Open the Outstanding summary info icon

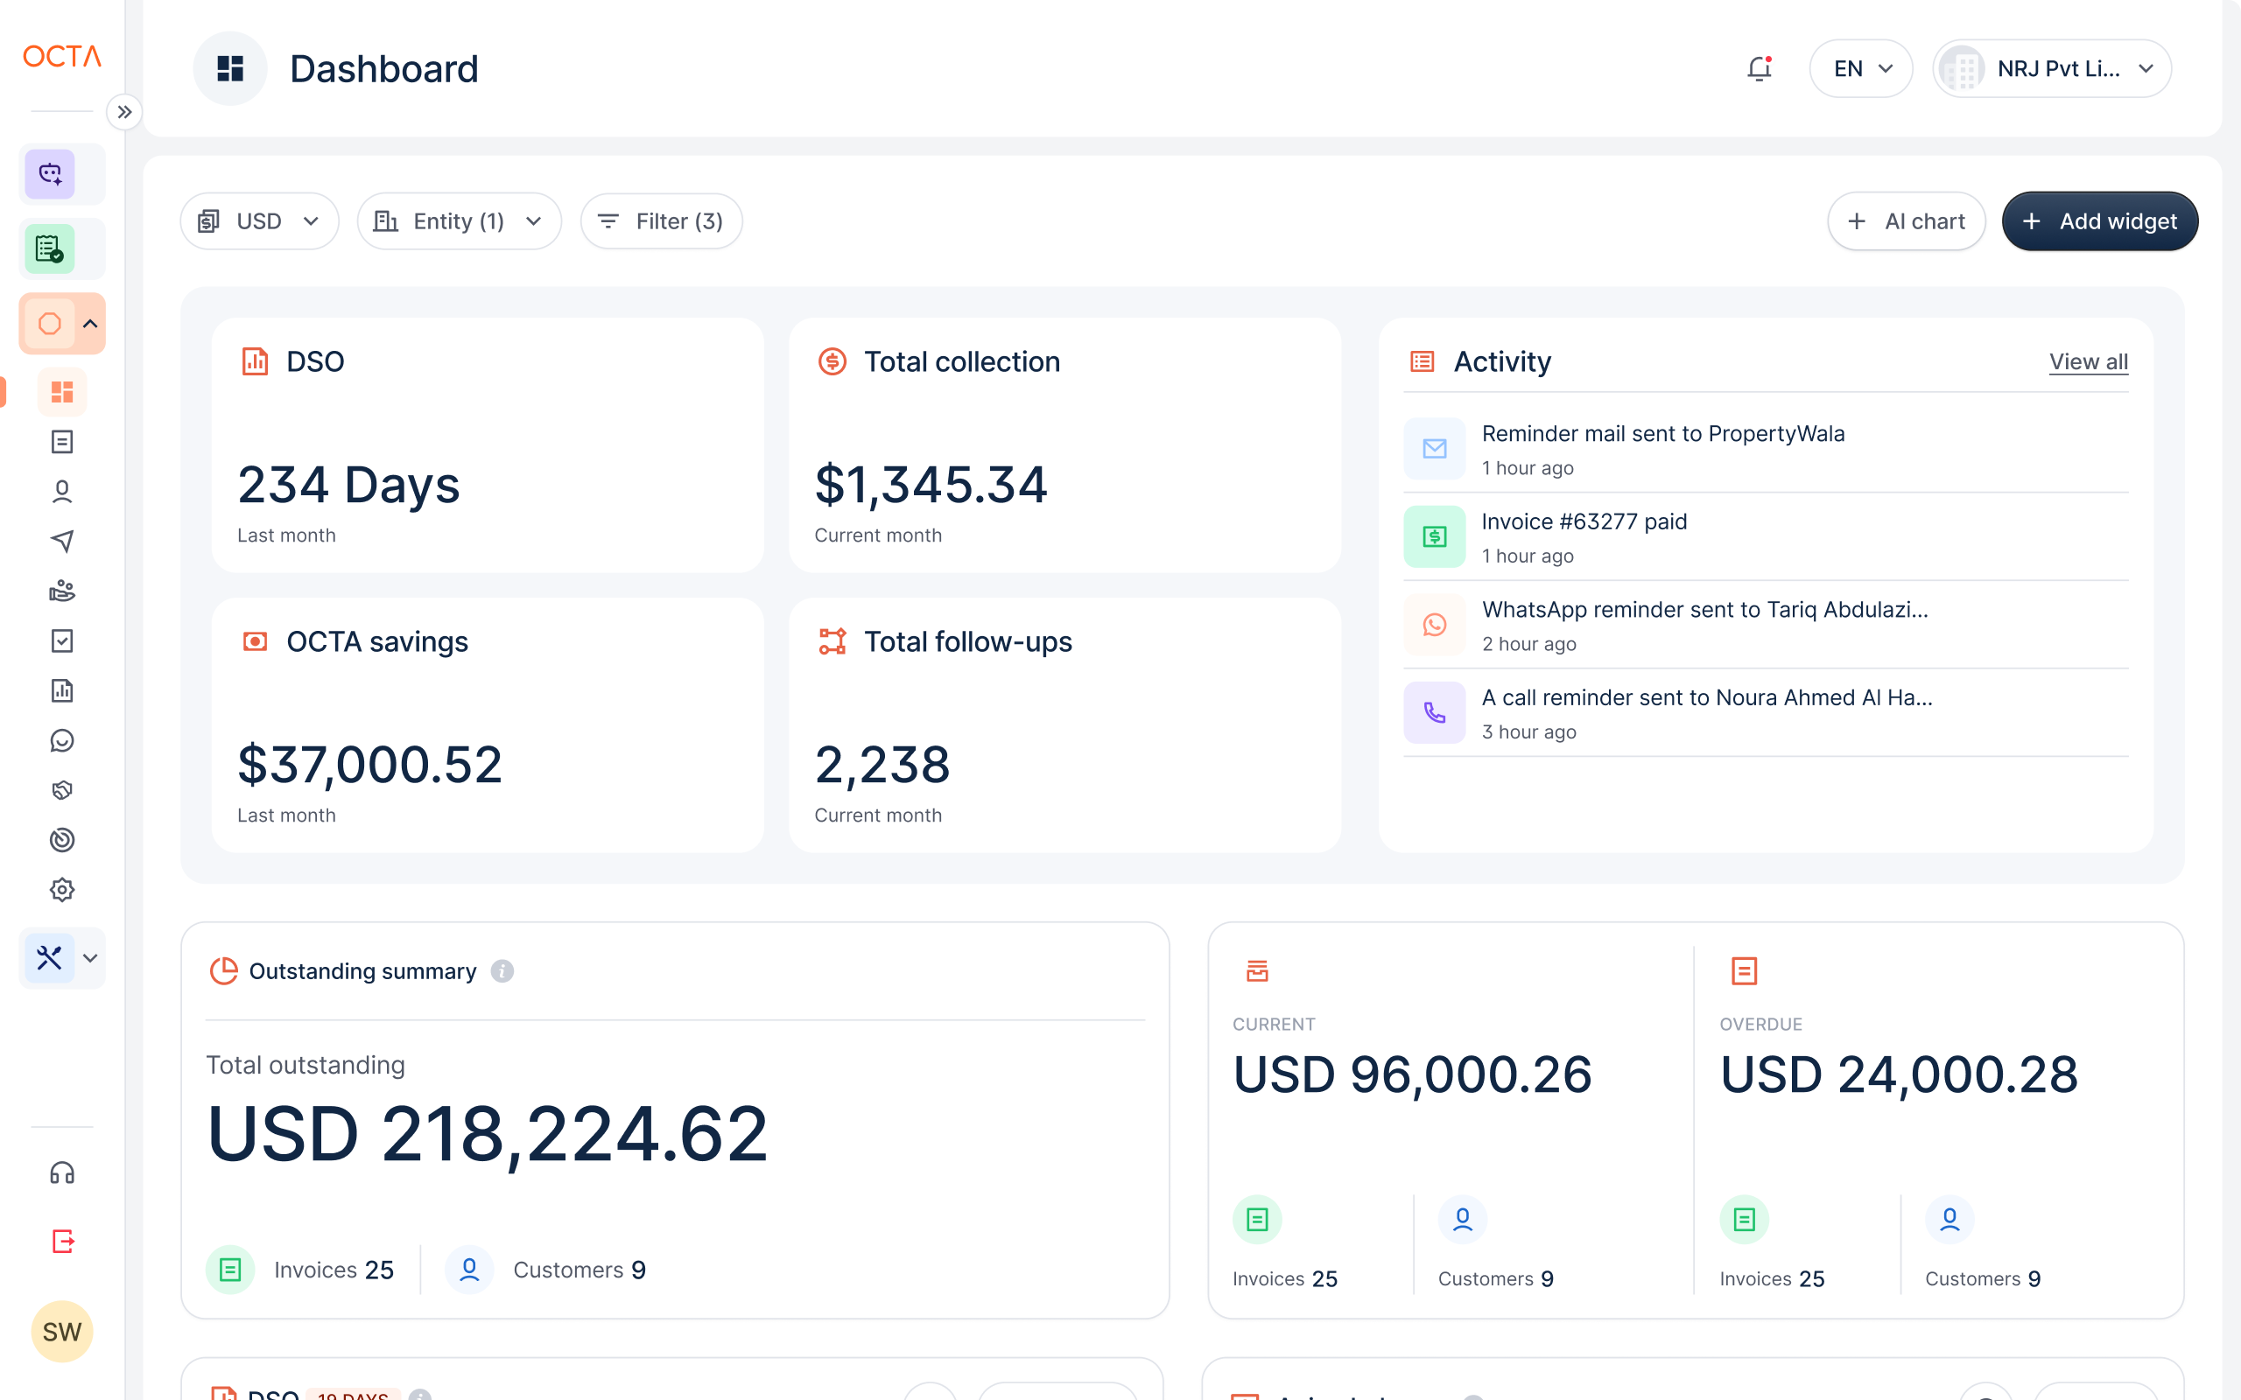pyautogui.click(x=502, y=971)
